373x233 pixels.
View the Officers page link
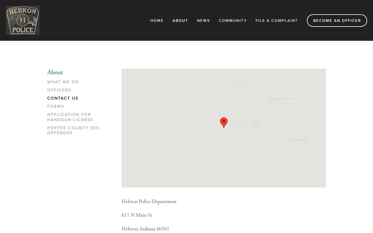(59, 90)
